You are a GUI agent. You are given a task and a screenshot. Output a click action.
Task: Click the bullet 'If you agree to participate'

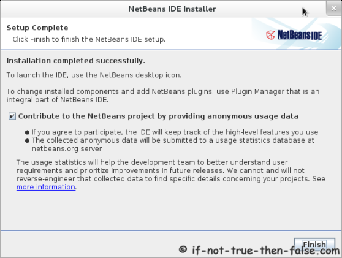pyautogui.click(x=175, y=132)
